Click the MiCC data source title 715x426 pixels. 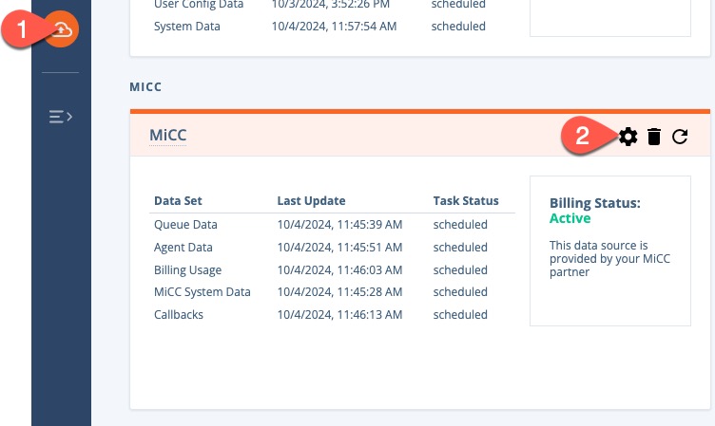click(x=167, y=135)
